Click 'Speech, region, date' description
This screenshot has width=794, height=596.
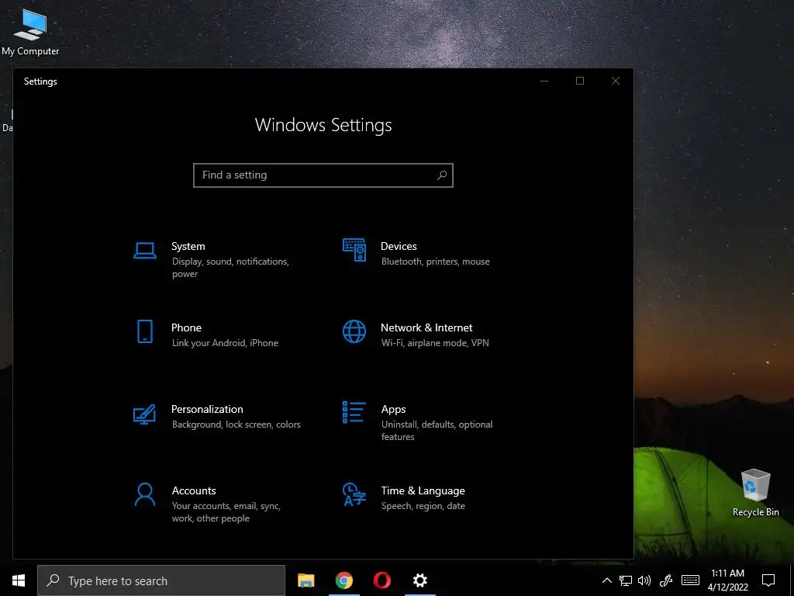click(423, 506)
